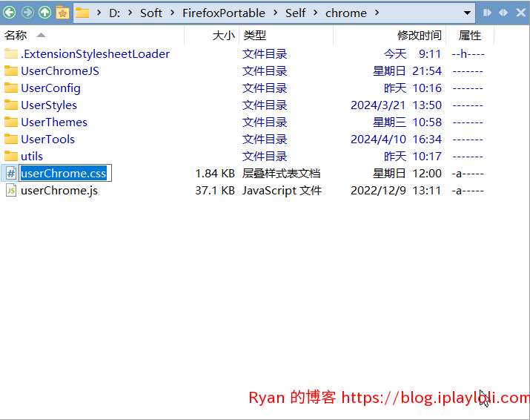Click the UserChromeJS folder icon
Screen dimensions: 530x420
click(11, 70)
